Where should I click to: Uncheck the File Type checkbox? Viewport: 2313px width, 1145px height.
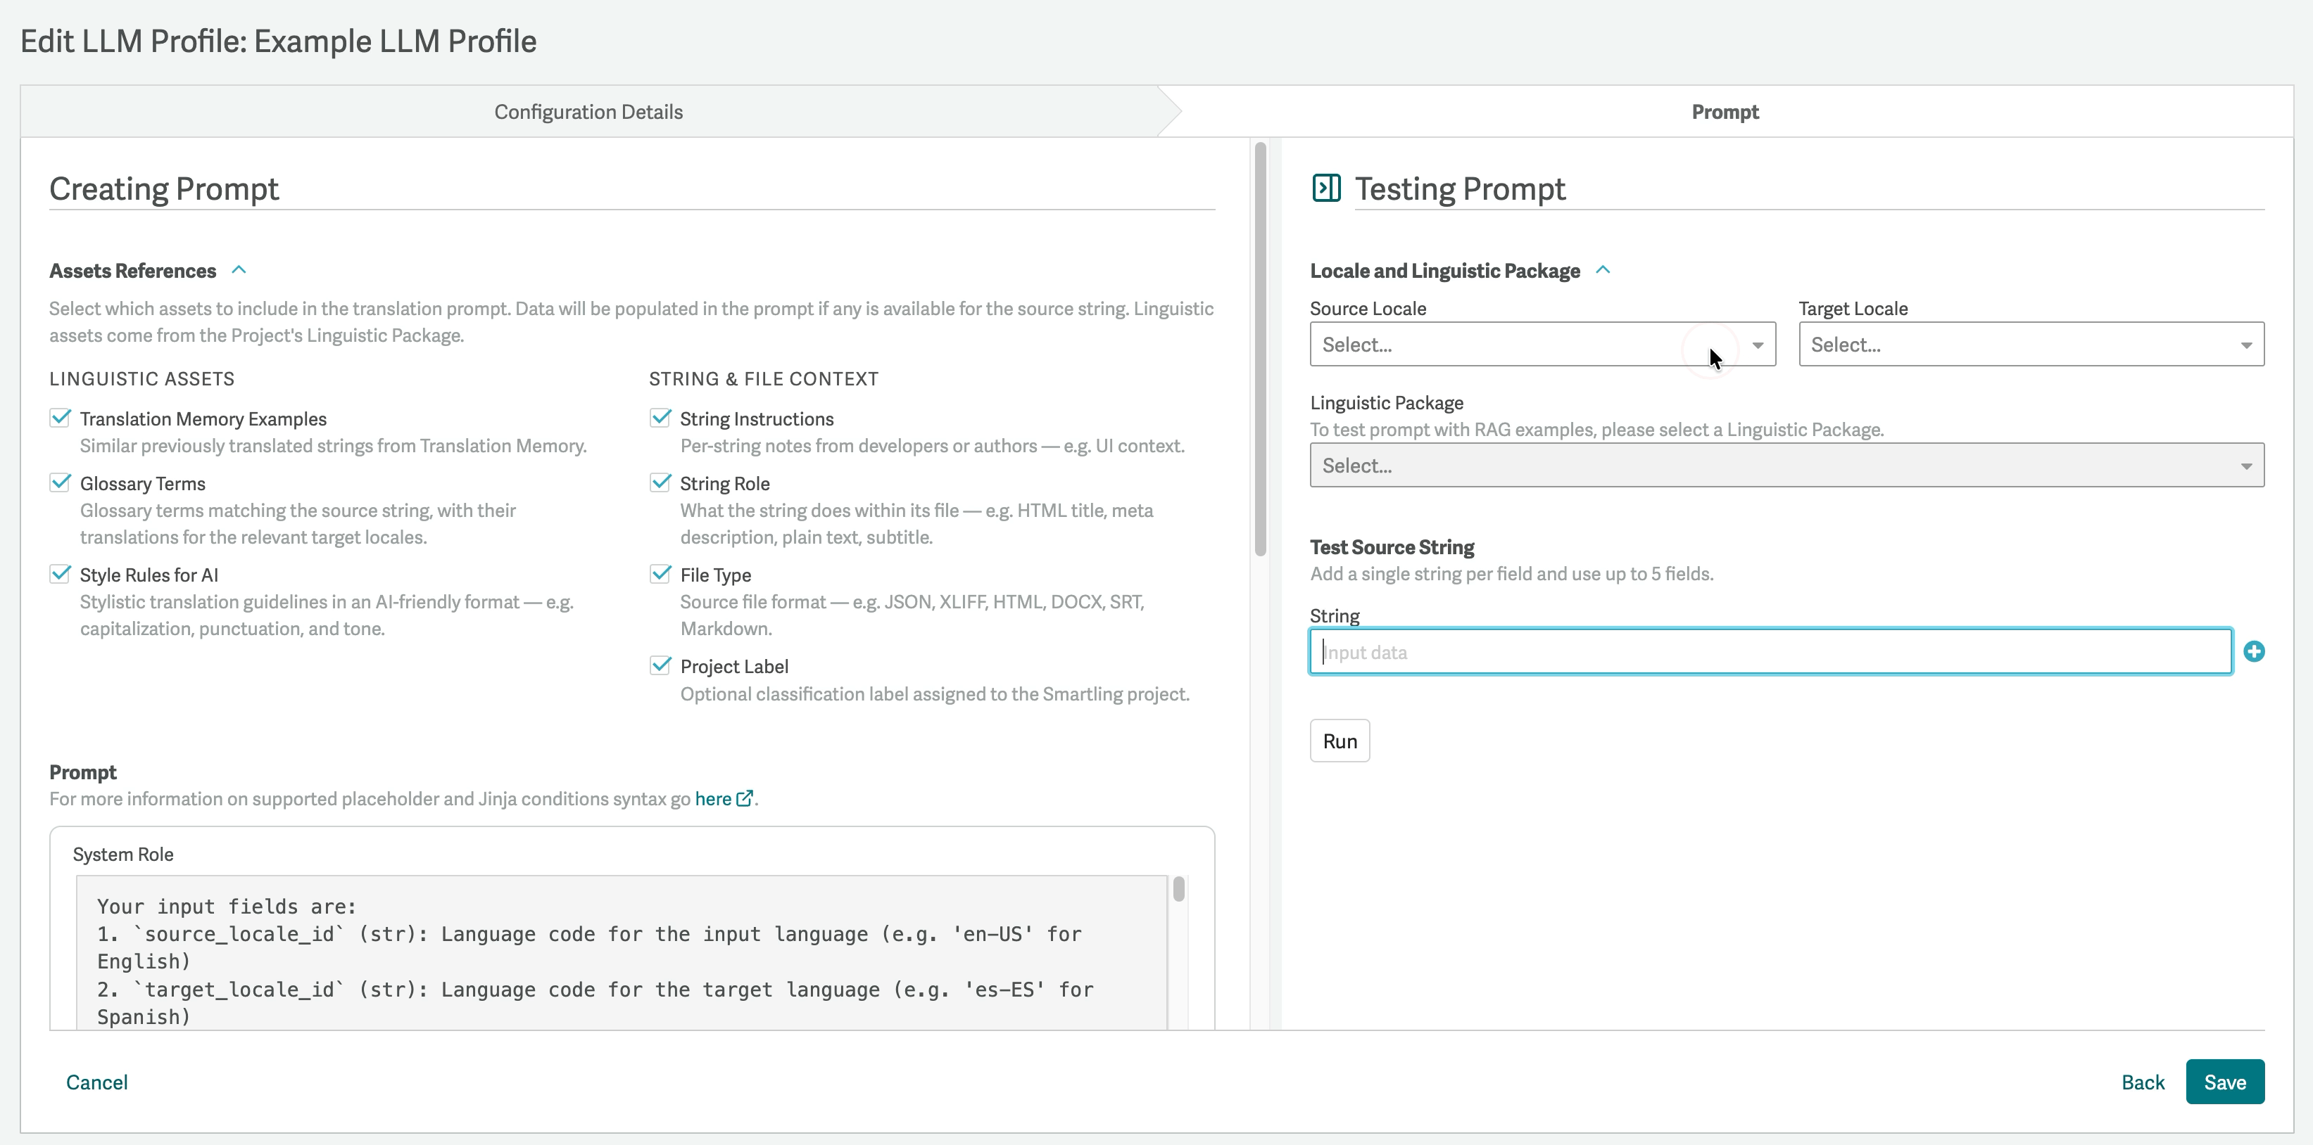click(x=661, y=575)
